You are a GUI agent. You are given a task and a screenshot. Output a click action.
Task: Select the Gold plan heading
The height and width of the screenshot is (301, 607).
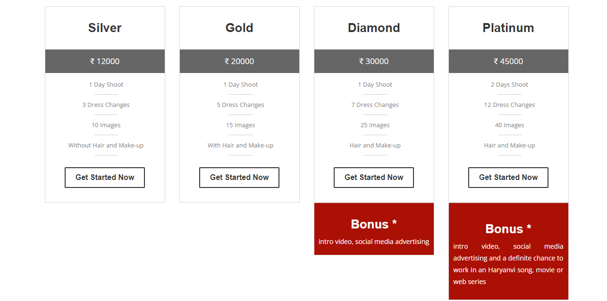tap(239, 28)
